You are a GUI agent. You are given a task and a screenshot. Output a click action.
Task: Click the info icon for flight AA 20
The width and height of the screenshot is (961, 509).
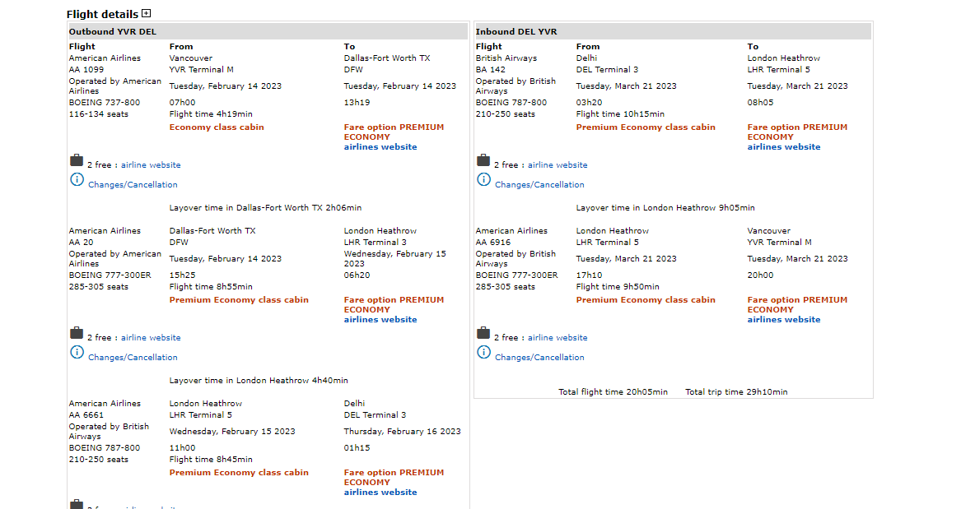click(77, 352)
